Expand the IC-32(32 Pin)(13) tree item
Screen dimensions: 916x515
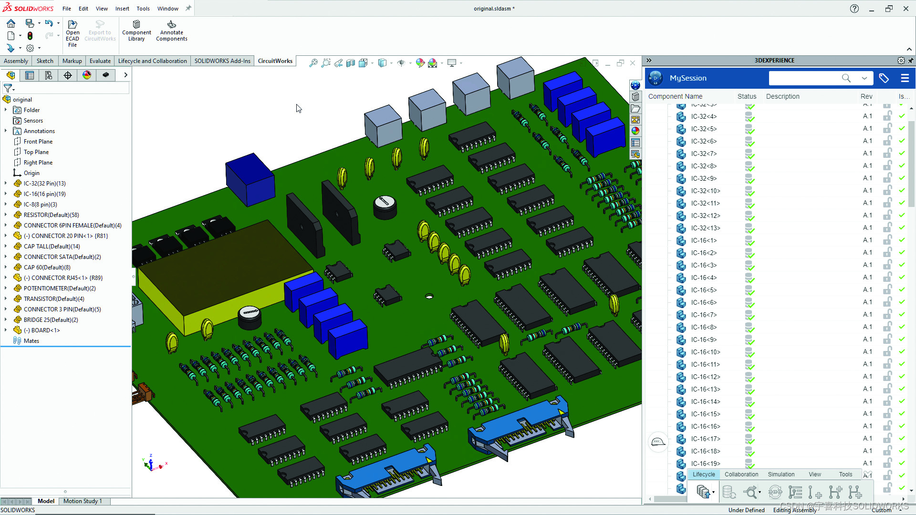coord(6,183)
